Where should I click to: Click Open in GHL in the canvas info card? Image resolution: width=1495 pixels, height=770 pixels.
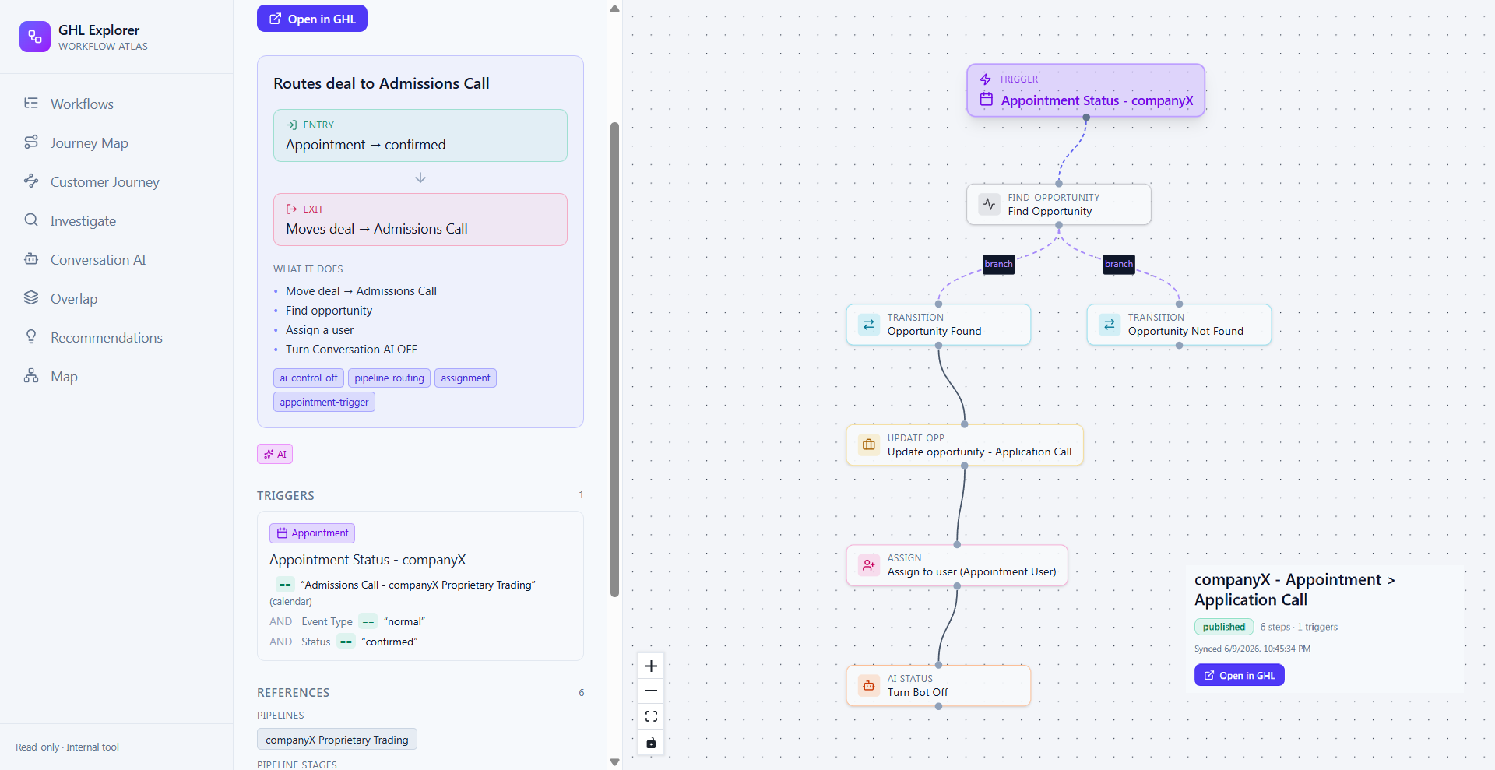click(x=1239, y=675)
